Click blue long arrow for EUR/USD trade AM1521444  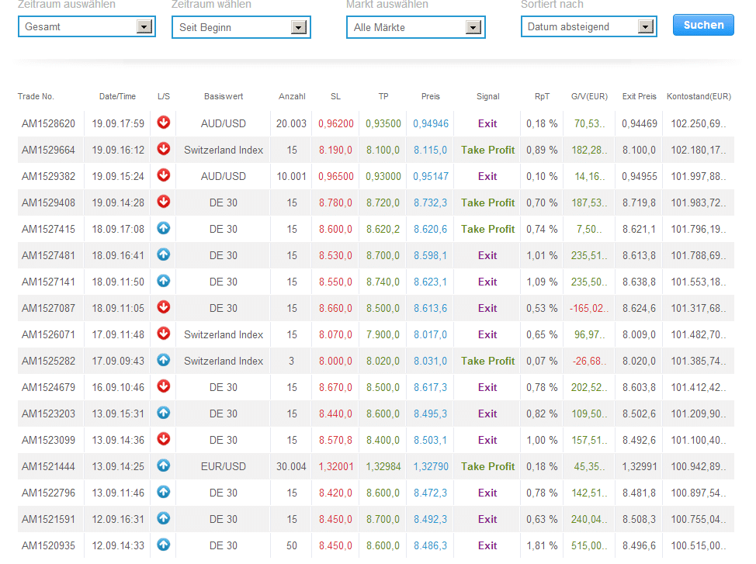pyautogui.click(x=163, y=466)
